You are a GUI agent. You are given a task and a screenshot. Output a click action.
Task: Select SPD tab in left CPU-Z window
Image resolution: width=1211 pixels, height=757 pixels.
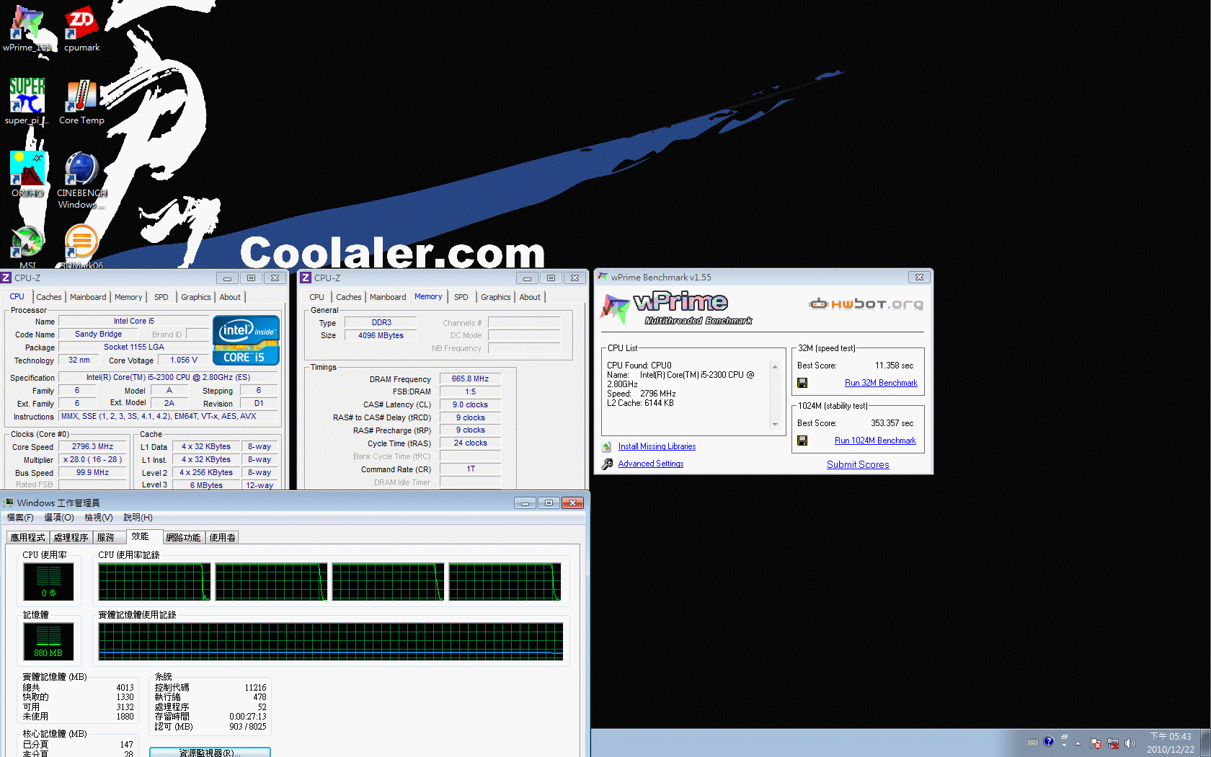point(161,297)
